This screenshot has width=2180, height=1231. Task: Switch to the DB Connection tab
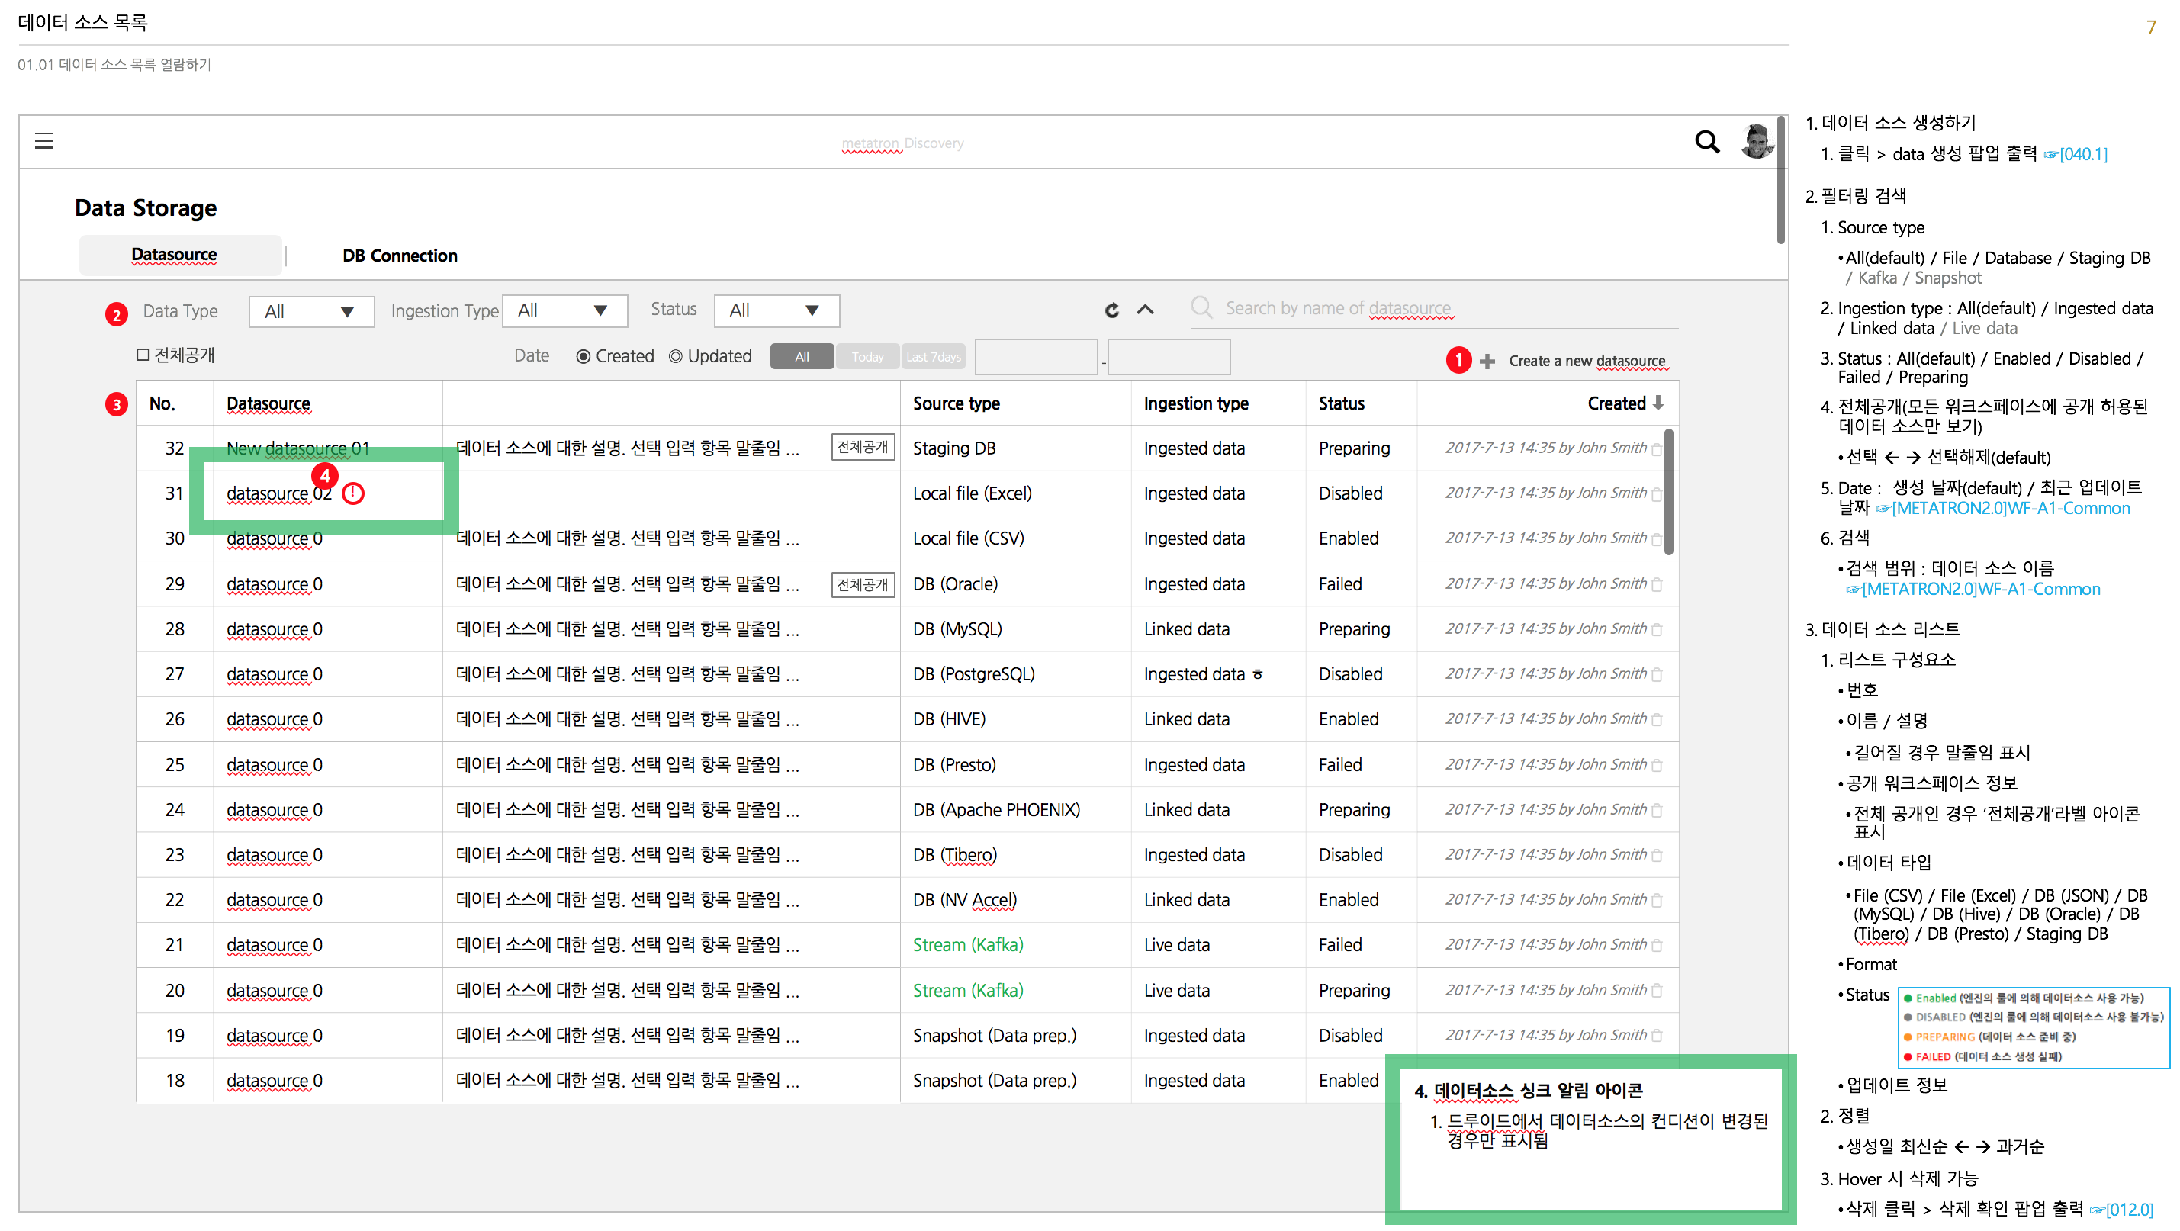[x=400, y=256]
